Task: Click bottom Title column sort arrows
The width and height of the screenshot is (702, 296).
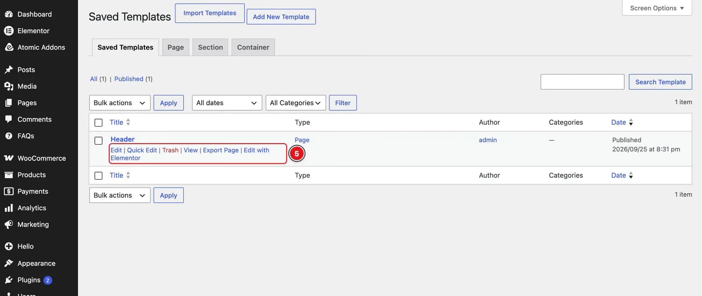Action: (x=128, y=175)
